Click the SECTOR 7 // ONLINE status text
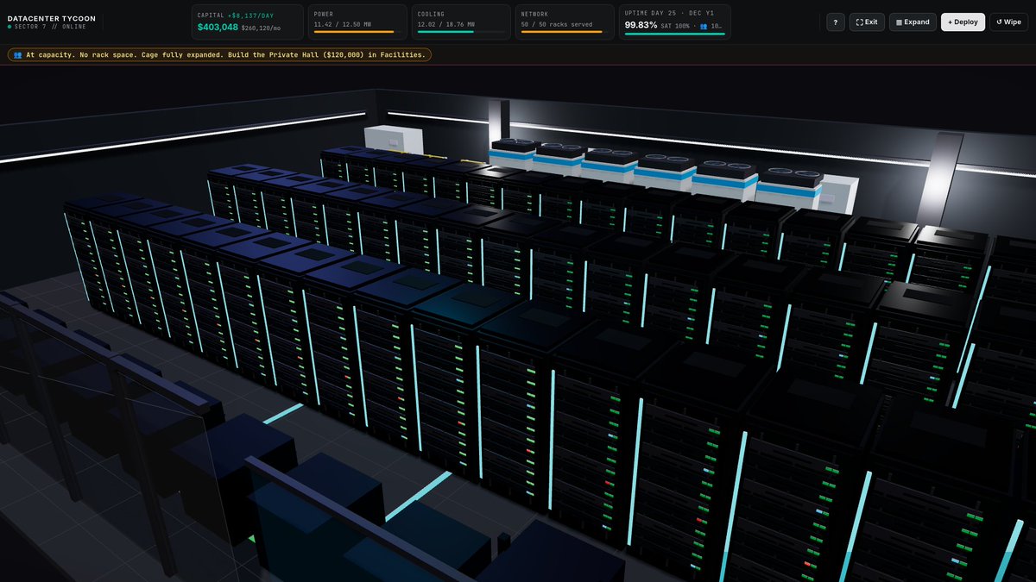1036x582 pixels. click(50, 27)
